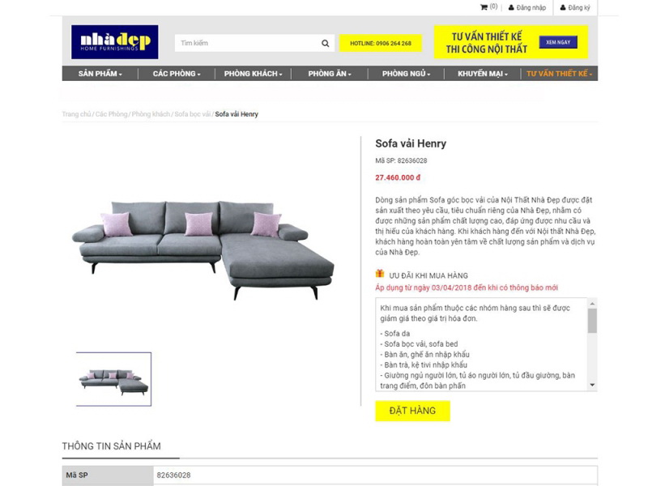This screenshot has height=486, width=648.
Task: Click the XEM NGAY banner button
Action: [x=558, y=42]
